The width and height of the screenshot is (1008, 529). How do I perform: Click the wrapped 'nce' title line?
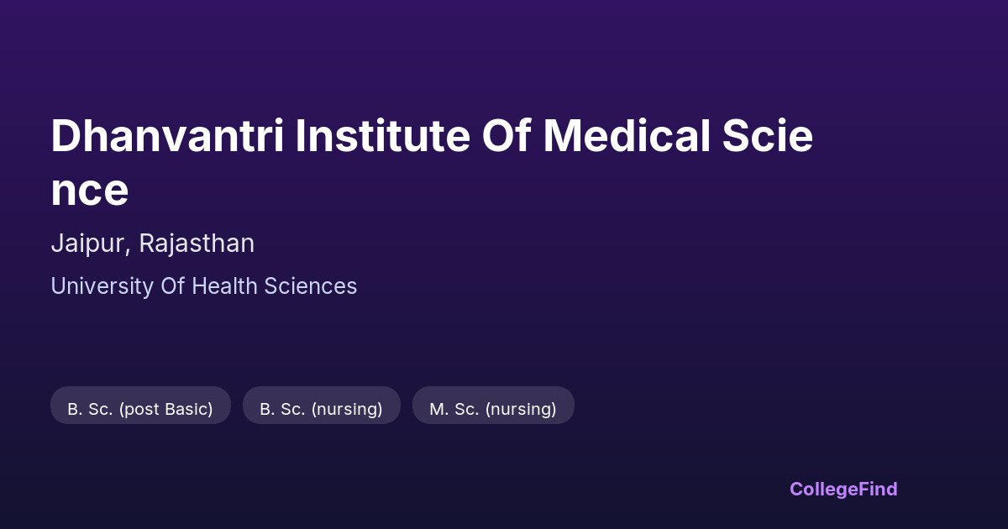(89, 191)
